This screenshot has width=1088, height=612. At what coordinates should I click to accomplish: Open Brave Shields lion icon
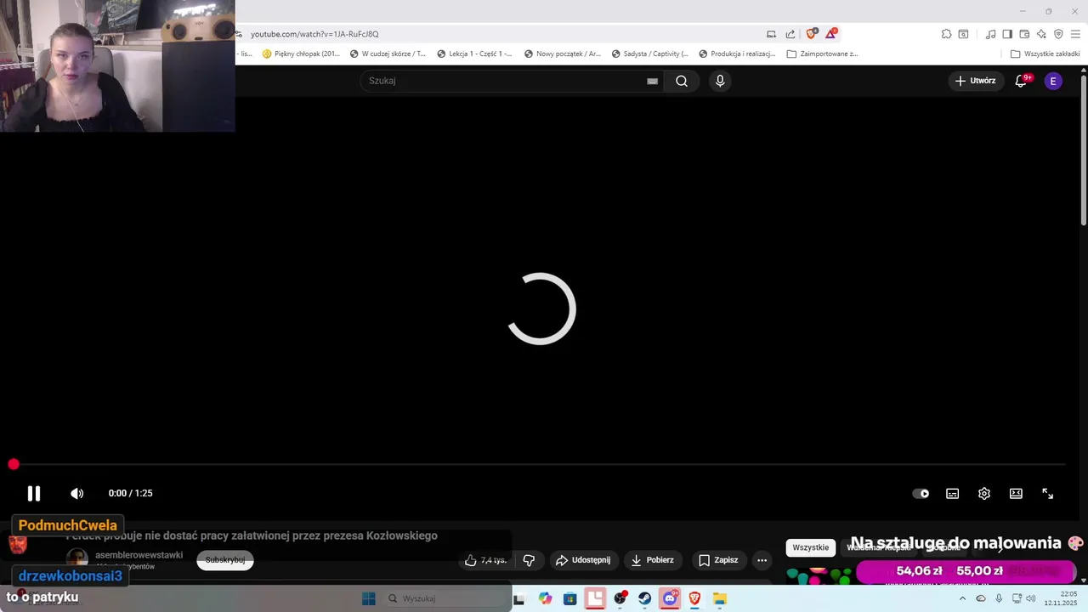pyautogui.click(x=811, y=34)
